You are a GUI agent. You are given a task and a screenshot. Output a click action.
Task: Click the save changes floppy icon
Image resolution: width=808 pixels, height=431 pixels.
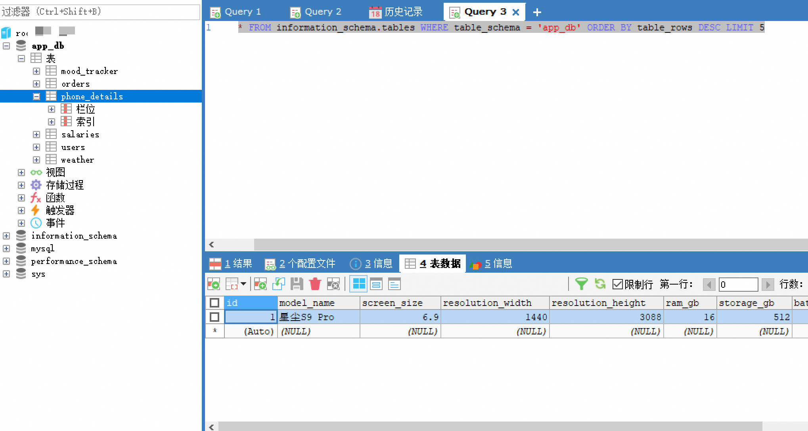point(297,284)
